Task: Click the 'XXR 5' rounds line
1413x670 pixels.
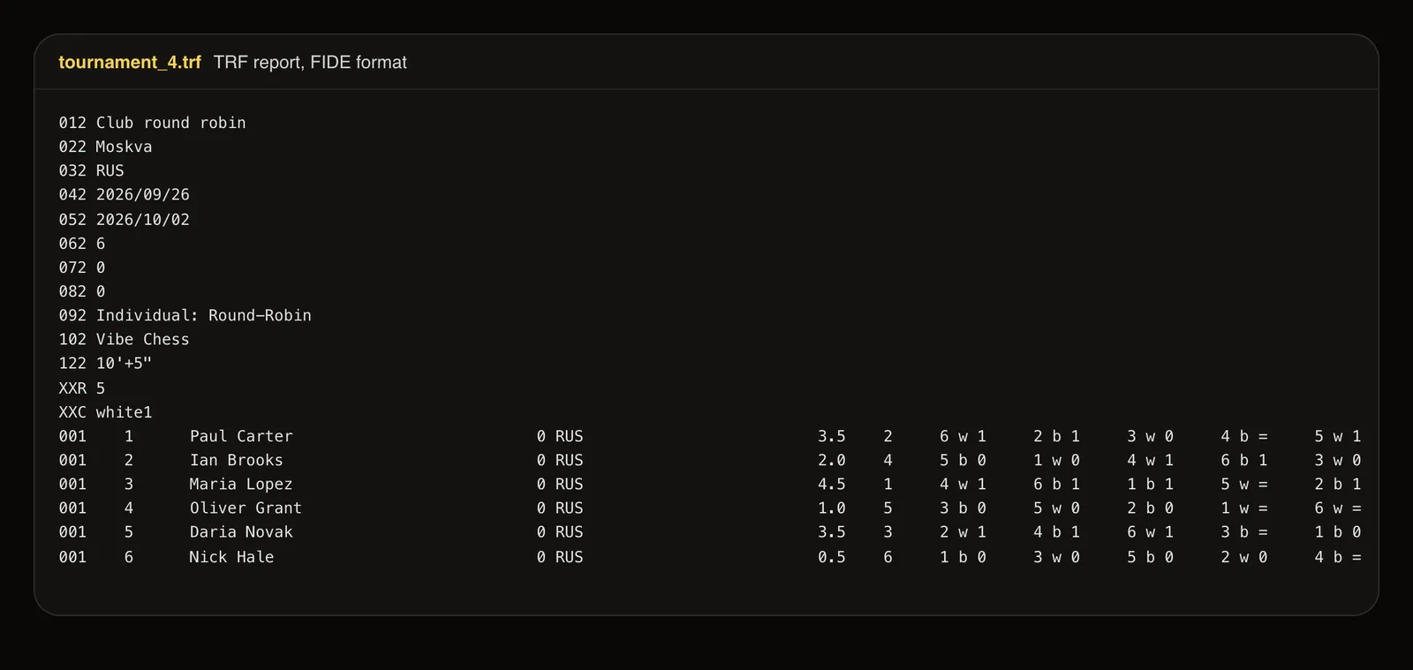Action: click(82, 388)
